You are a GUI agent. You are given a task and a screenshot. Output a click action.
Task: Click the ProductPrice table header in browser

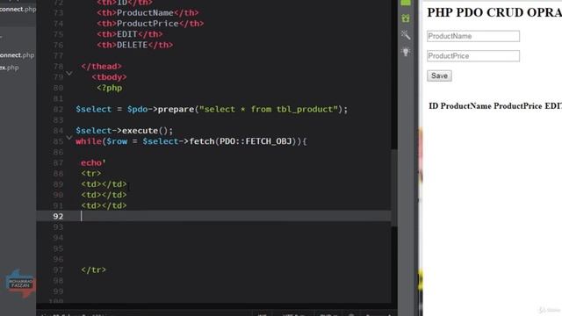pyautogui.click(x=518, y=106)
